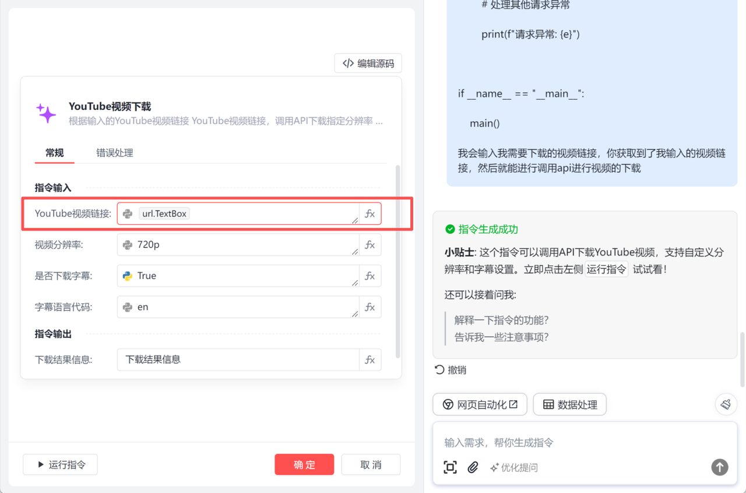
Task: Click Python icon in 720p field
Action: click(x=128, y=245)
